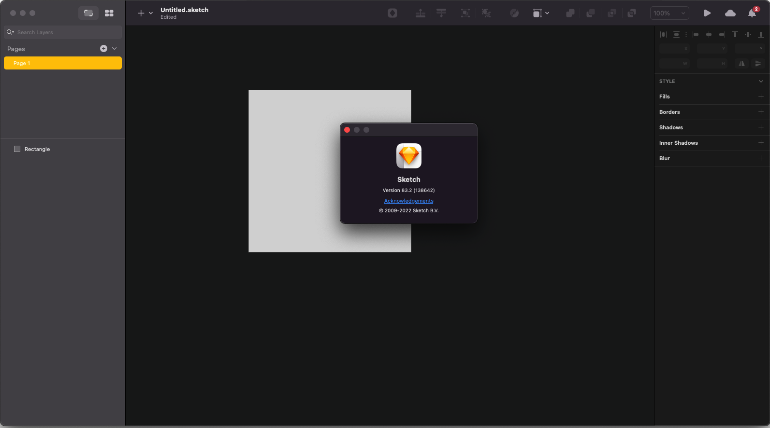
Task: Click the W width field
Action: [674, 63]
